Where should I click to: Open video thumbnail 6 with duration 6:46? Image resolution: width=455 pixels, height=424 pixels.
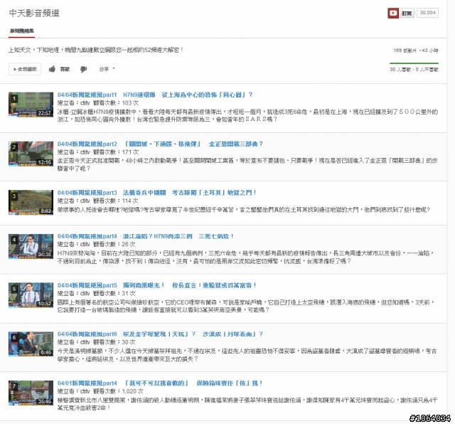point(31,344)
